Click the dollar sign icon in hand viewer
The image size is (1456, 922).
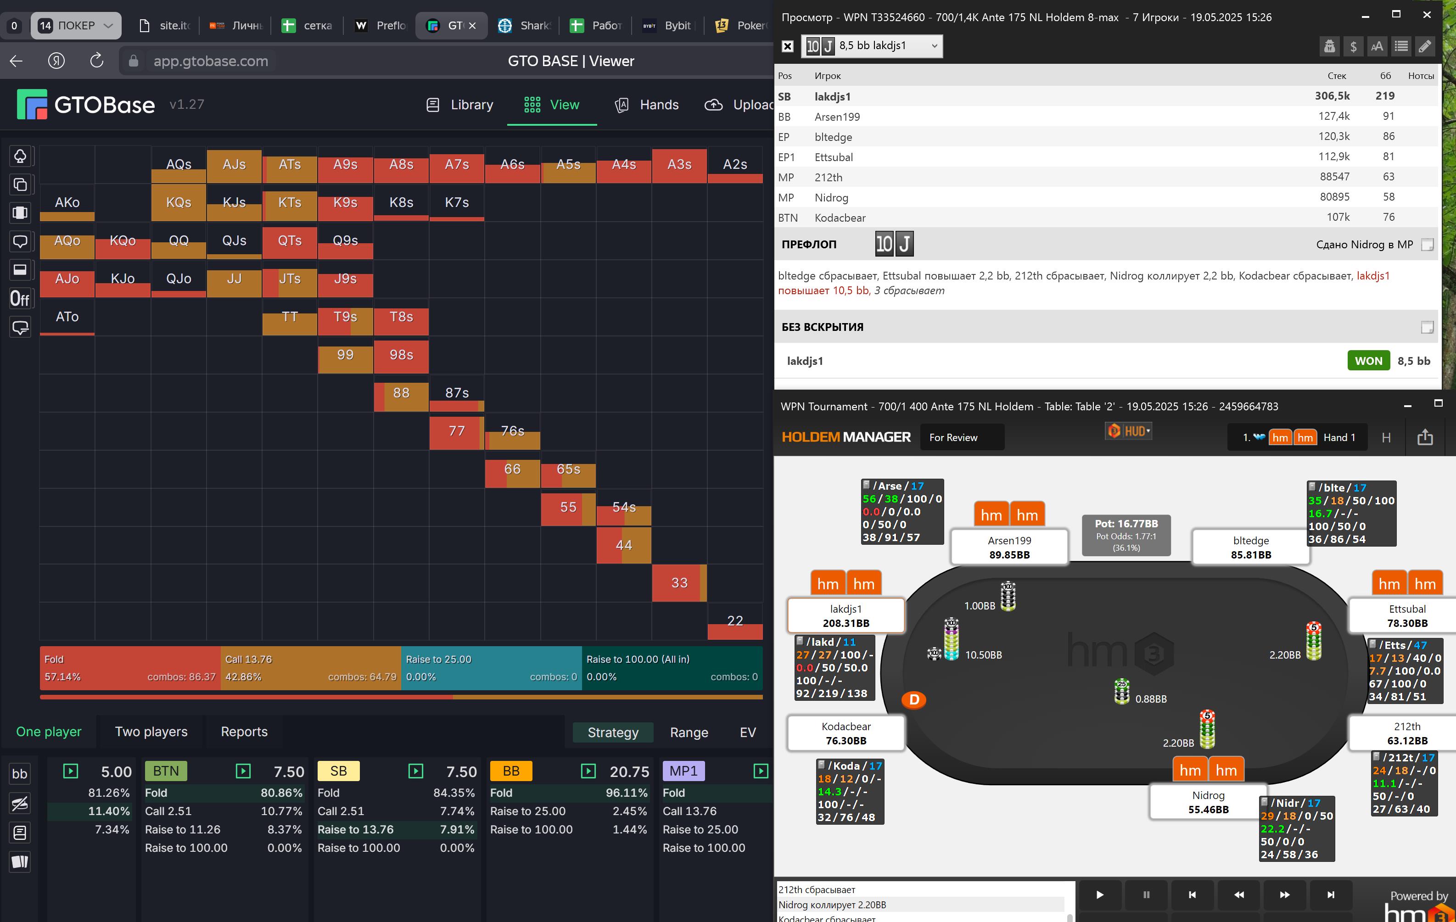point(1353,46)
